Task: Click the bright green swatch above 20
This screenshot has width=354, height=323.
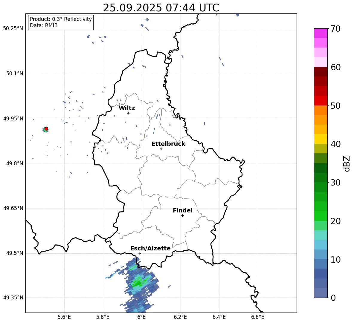Action: click(321, 216)
